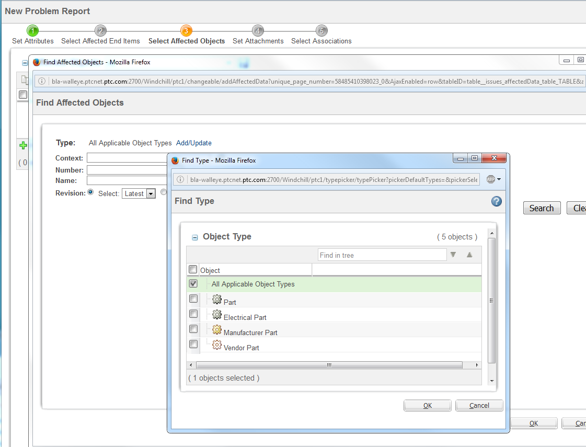Click the Vendor Part gear icon

pos(217,345)
